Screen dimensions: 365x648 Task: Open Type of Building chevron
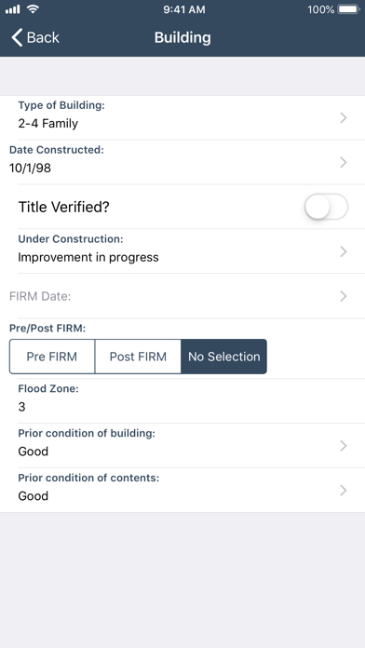[x=343, y=118]
